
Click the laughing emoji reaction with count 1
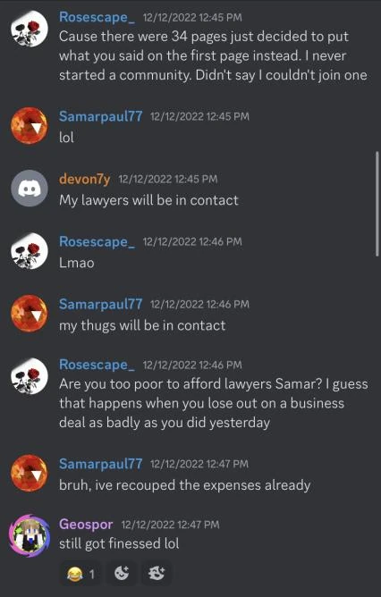tap(80, 573)
